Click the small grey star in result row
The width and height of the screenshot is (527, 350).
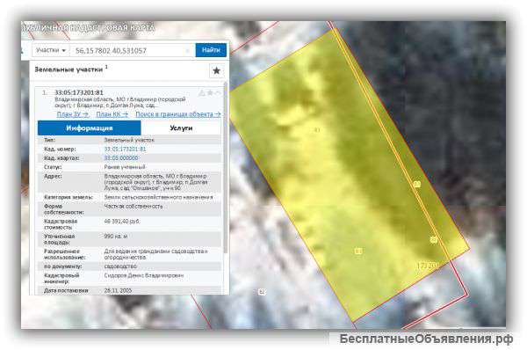(210, 92)
